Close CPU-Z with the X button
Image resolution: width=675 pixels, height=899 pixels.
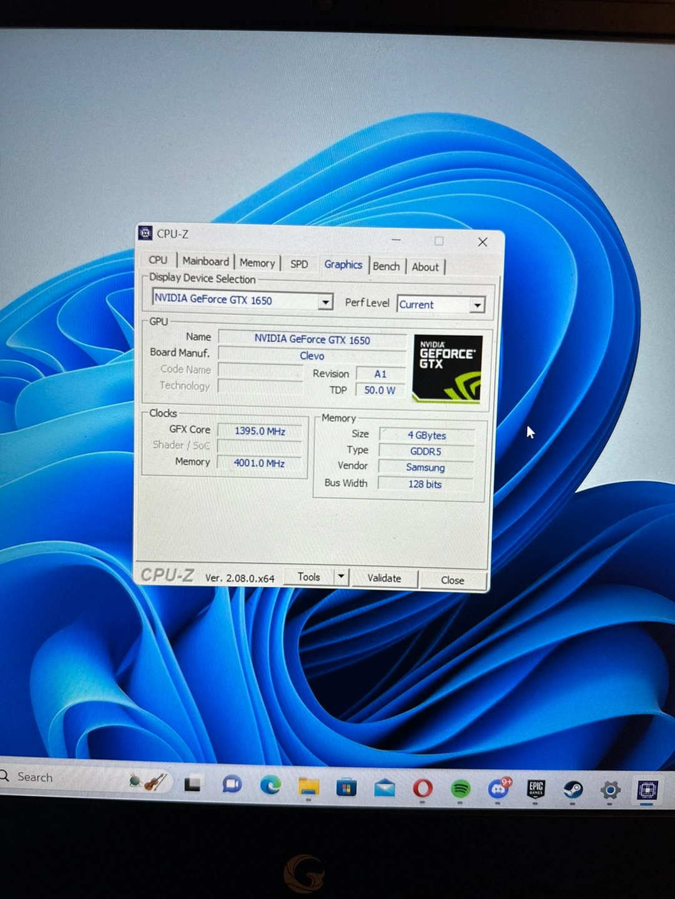[x=483, y=242]
